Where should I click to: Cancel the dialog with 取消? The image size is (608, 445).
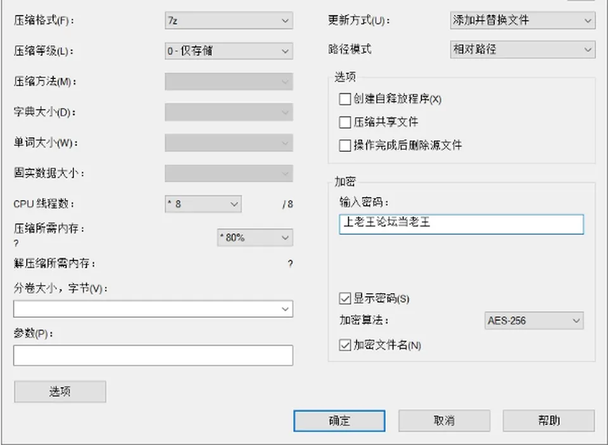pos(445,420)
